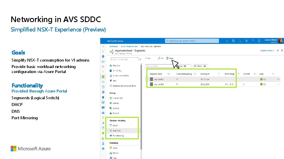
Task: Sort by DHCP range column arrows
Action: (x=239, y=74)
